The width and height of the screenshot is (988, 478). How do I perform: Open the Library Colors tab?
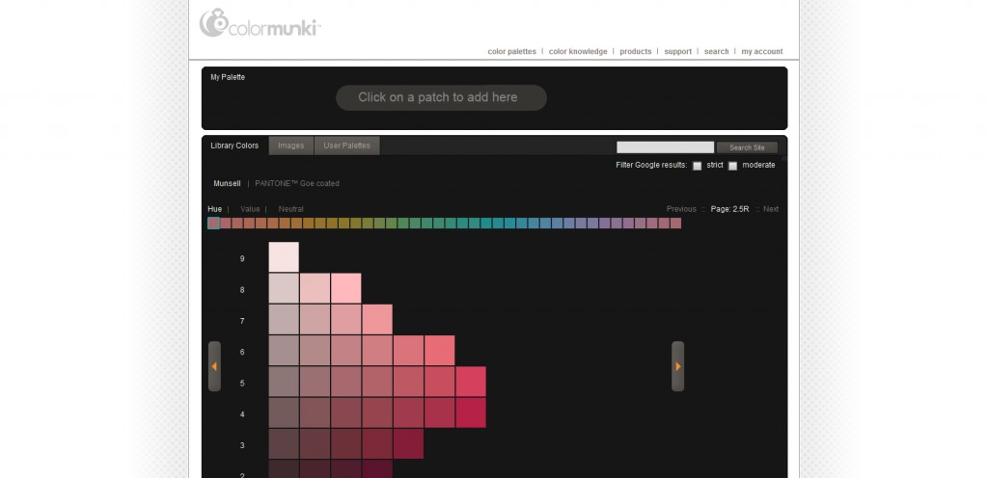234,146
